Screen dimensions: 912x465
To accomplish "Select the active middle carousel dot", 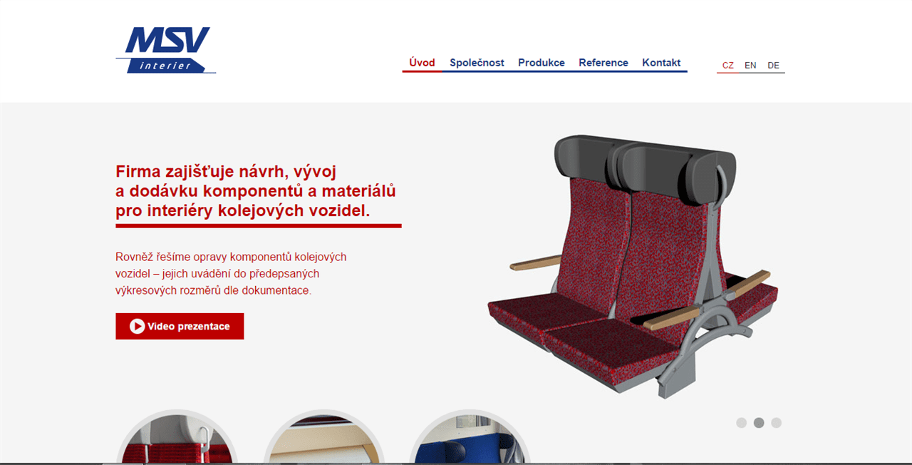I will pos(759,423).
